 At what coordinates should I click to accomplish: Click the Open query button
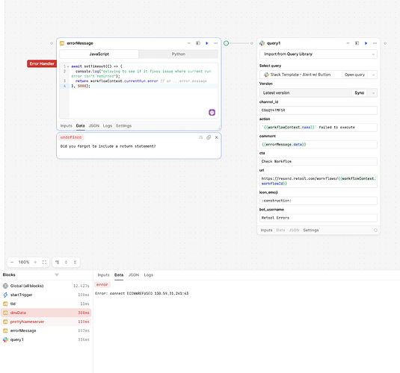[x=354, y=75]
